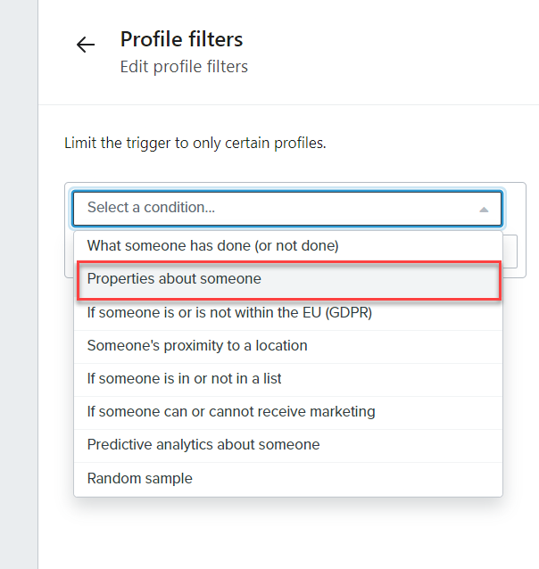Click the 'Select a condition...' combo box

click(268, 209)
